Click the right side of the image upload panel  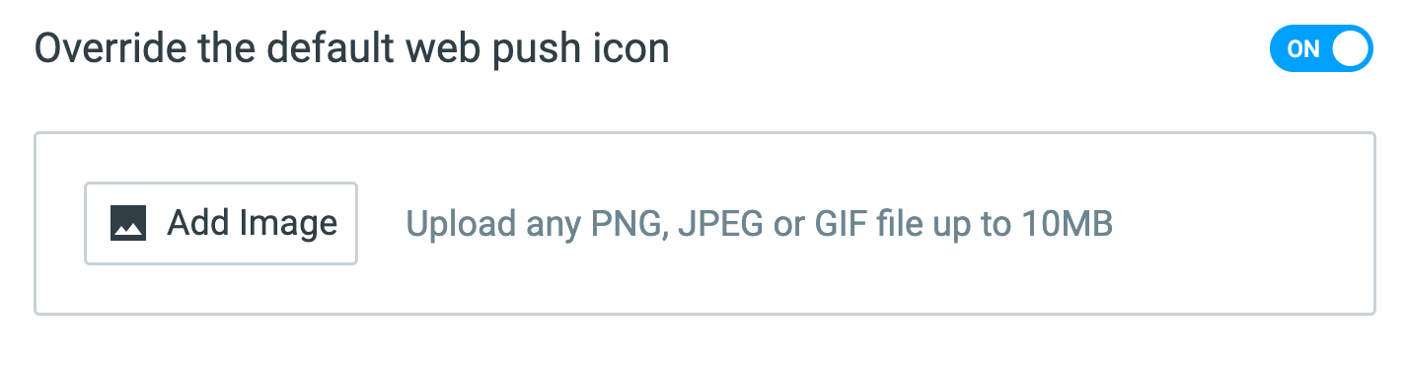tap(1243, 224)
